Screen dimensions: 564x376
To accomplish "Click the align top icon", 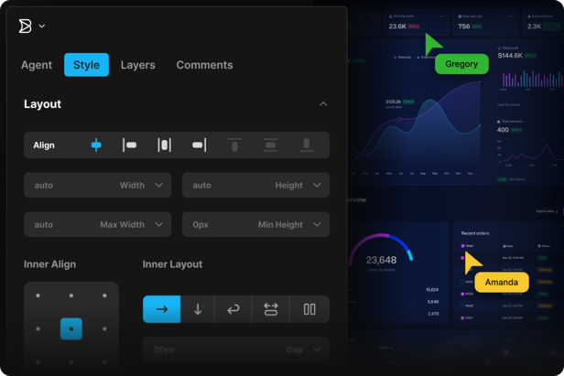I will click(x=234, y=145).
